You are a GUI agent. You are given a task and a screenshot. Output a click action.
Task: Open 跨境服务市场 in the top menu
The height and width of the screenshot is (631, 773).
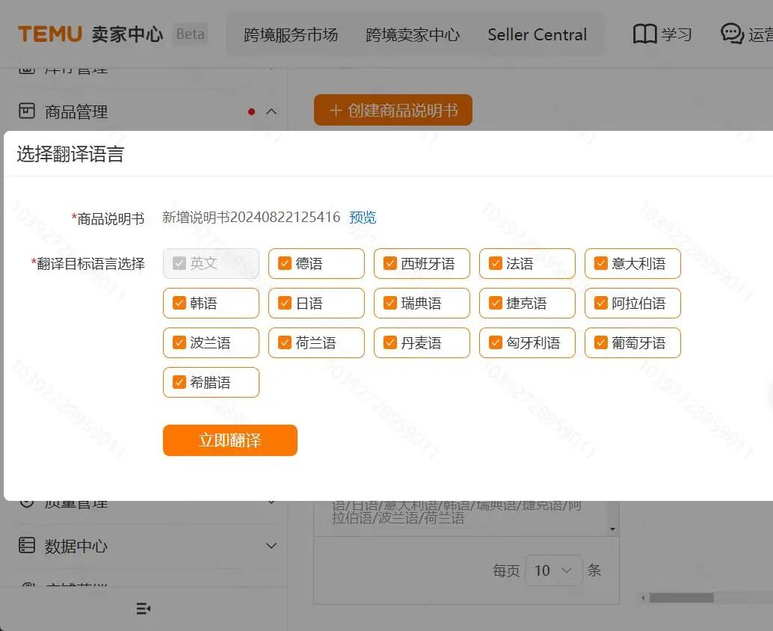pyautogui.click(x=289, y=34)
